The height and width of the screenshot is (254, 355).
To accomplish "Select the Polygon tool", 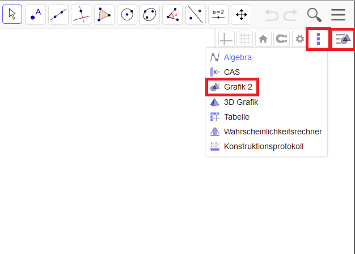I will tap(104, 15).
